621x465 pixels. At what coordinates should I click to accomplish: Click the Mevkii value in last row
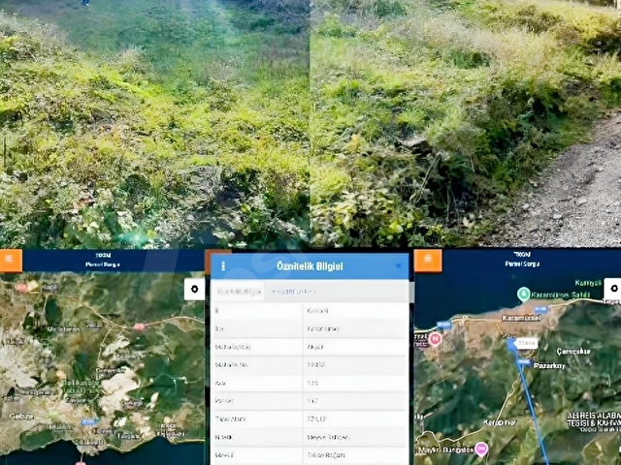tap(326, 455)
